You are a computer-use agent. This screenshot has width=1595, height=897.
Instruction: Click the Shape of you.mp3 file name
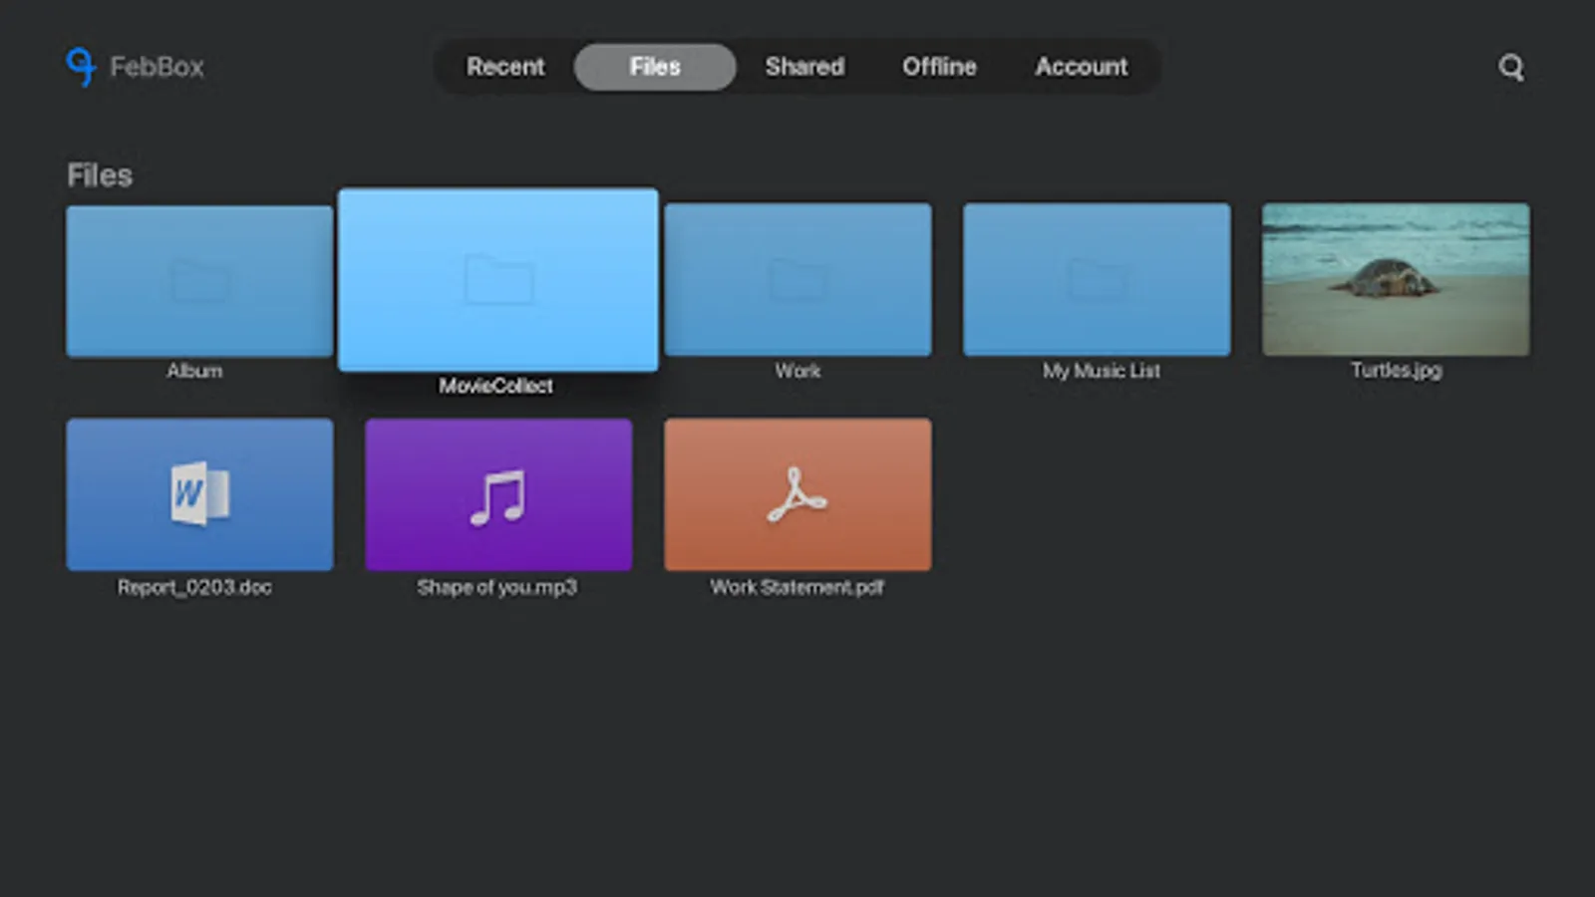496,587
